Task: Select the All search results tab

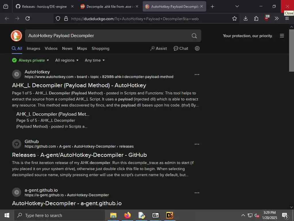Action: (17, 48)
